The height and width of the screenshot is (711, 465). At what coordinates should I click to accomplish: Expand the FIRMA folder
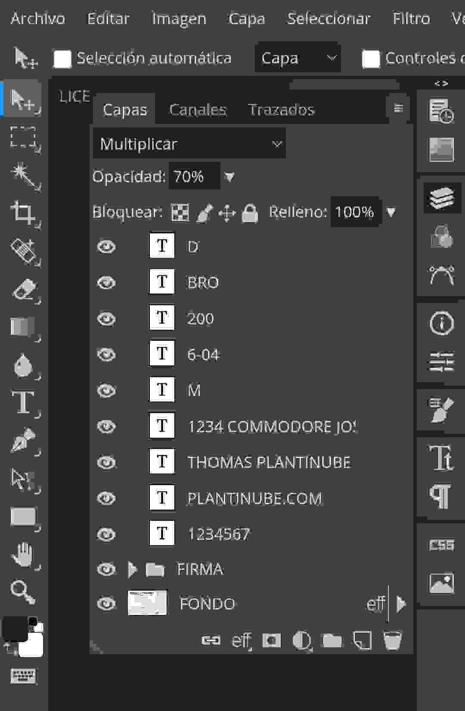click(x=133, y=569)
